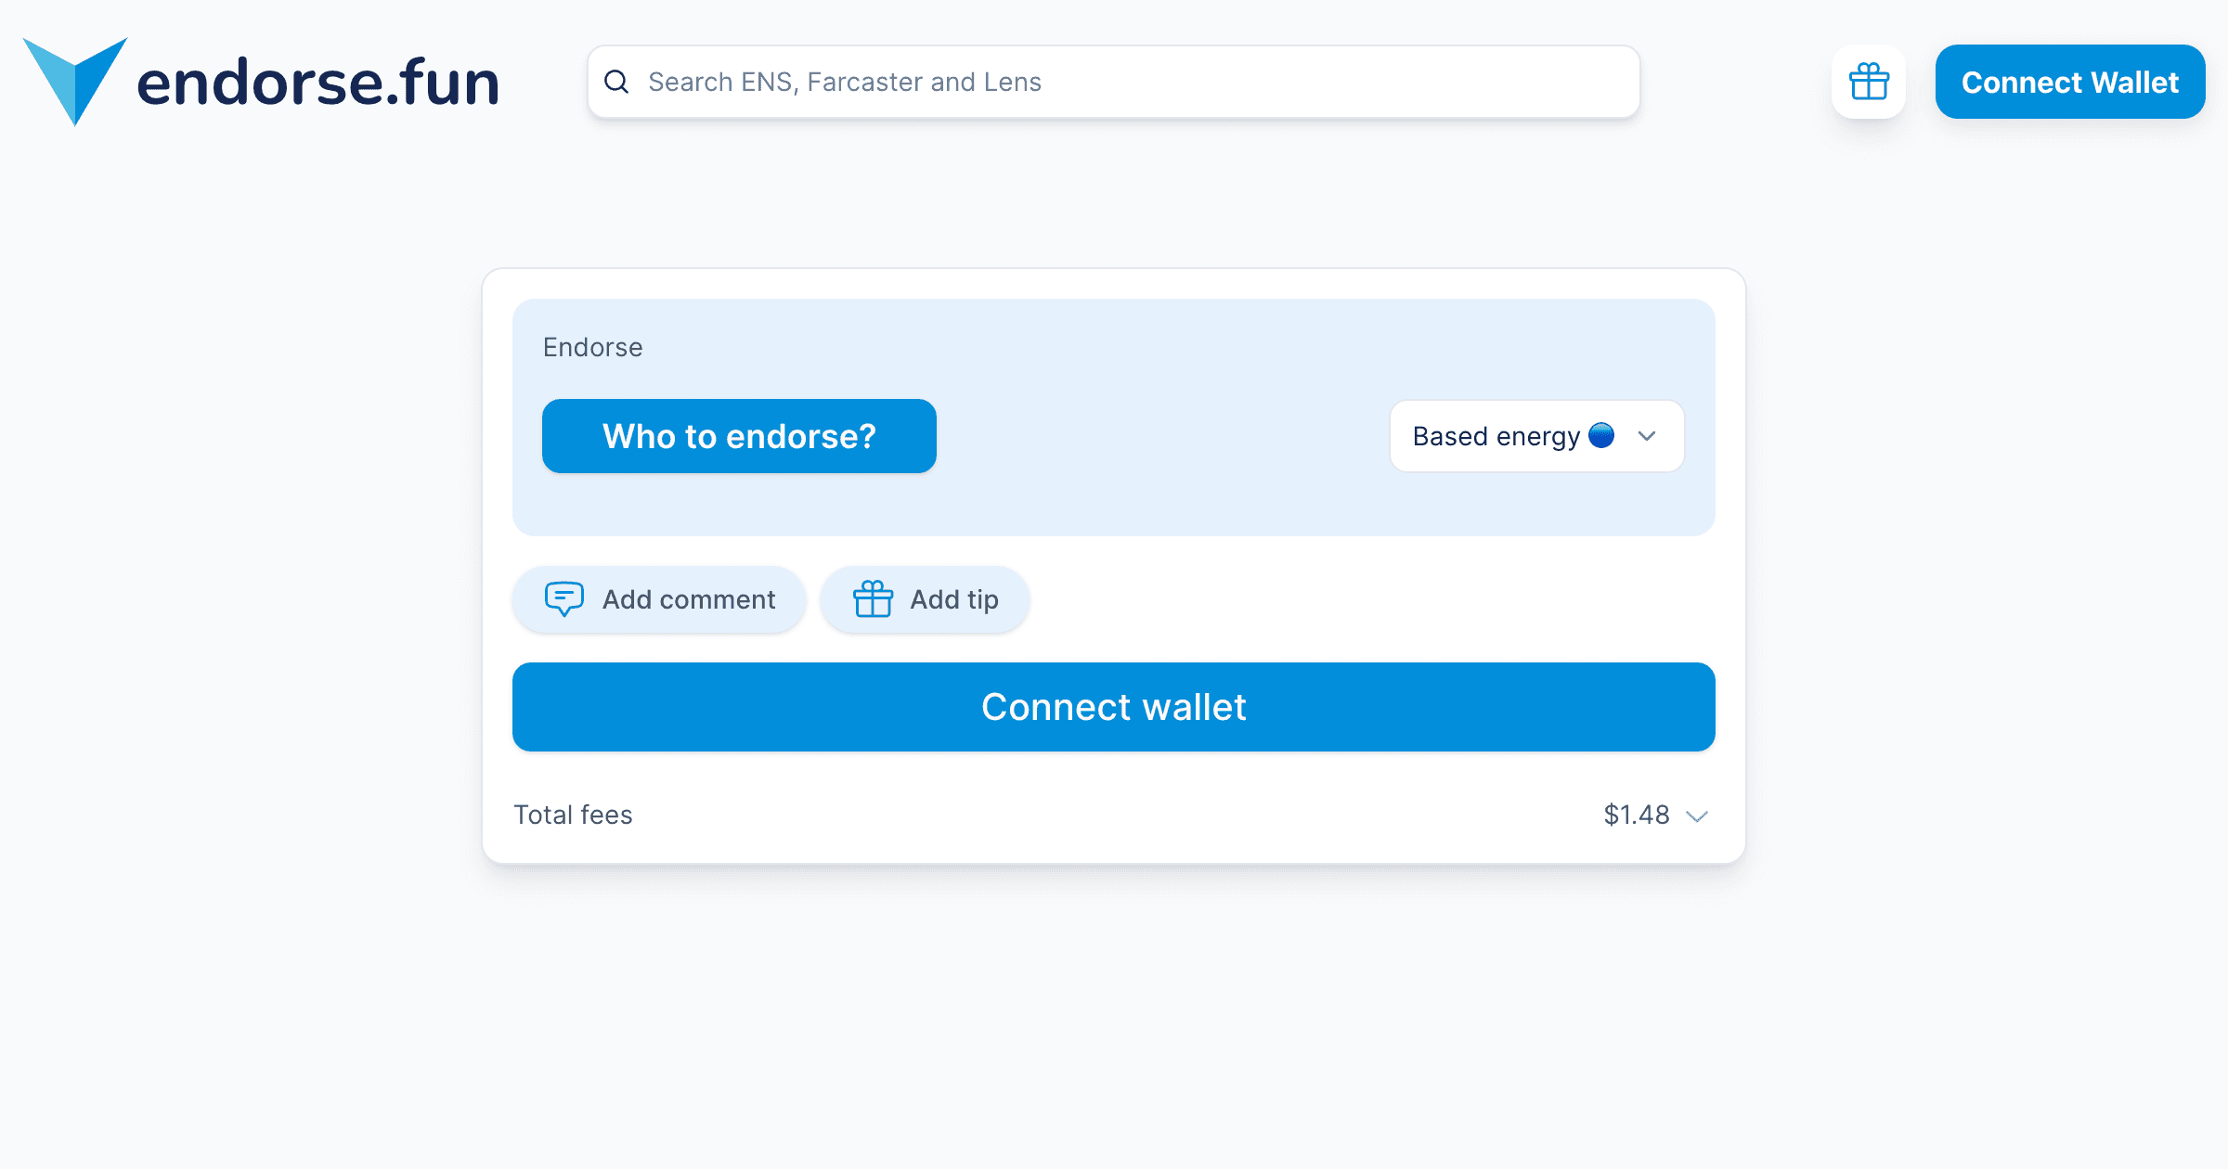This screenshot has height=1169, width=2228.
Task: Click the blue orb emoji beside Based energy
Action: coord(1601,435)
